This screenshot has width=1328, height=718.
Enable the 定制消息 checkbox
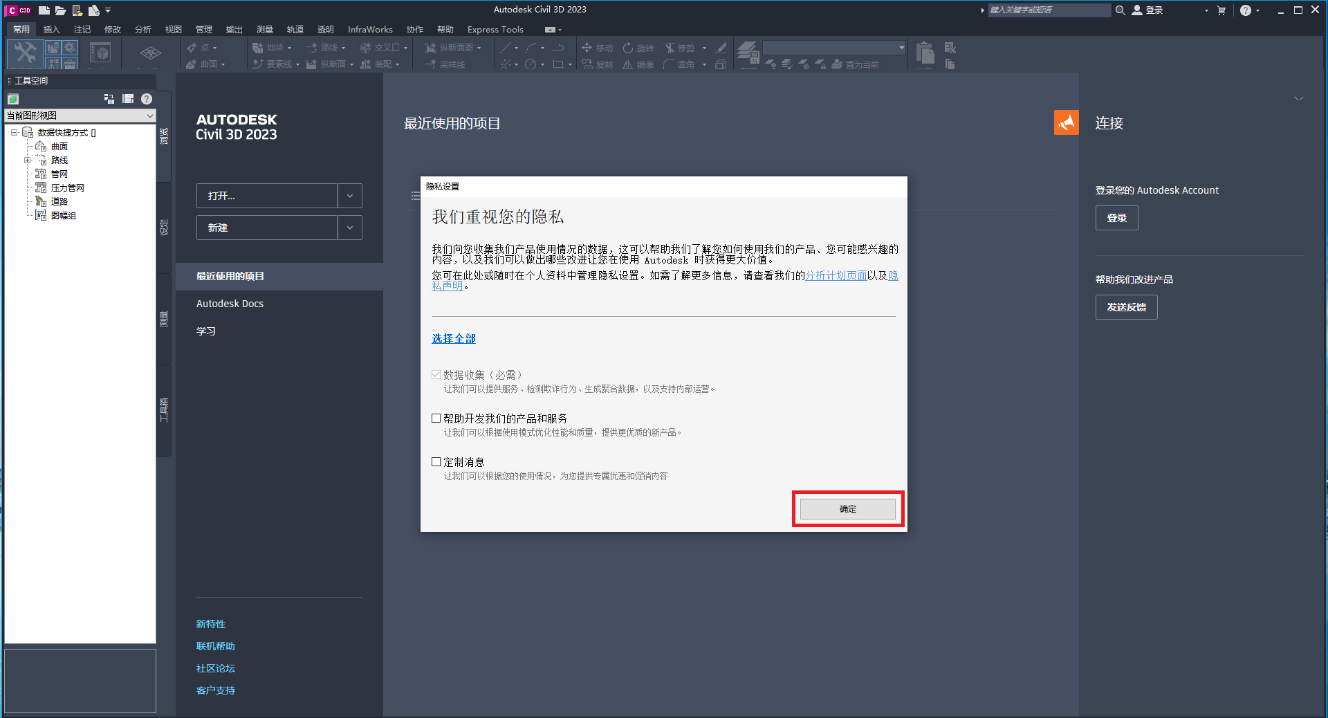point(436,461)
